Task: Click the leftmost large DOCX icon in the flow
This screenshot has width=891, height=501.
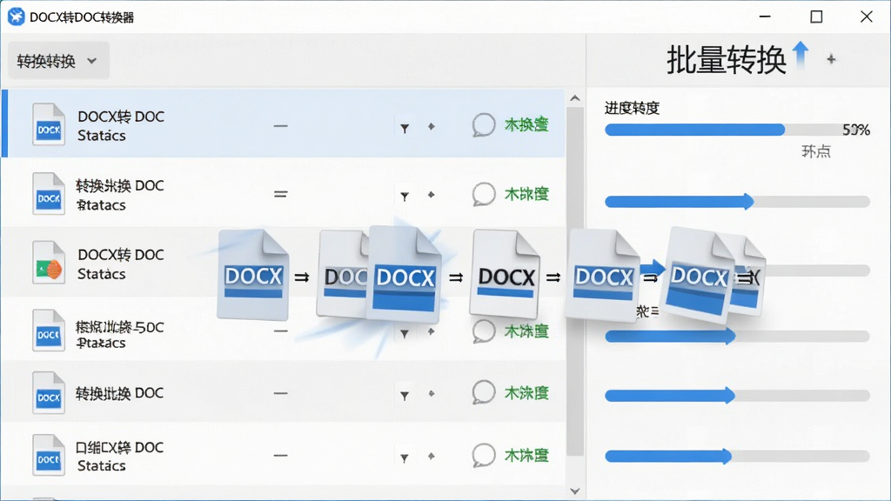Action: click(253, 274)
